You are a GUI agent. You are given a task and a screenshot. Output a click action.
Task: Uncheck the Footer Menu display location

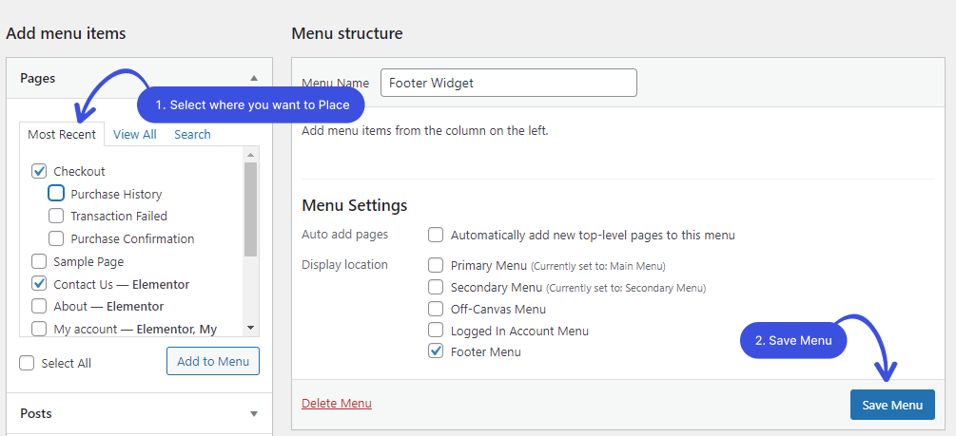tap(436, 351)
